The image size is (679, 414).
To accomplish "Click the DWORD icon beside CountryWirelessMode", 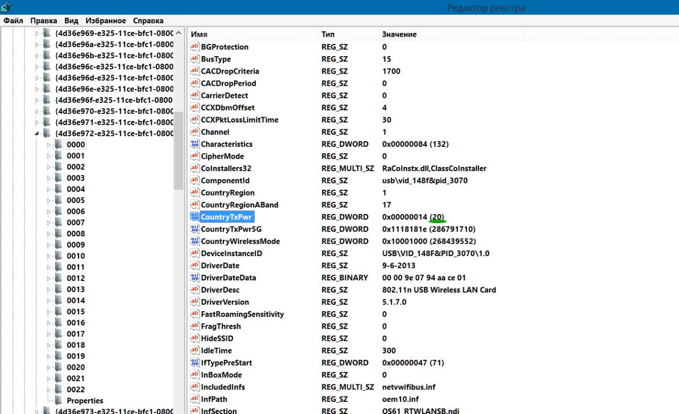I will click(195, 242).
